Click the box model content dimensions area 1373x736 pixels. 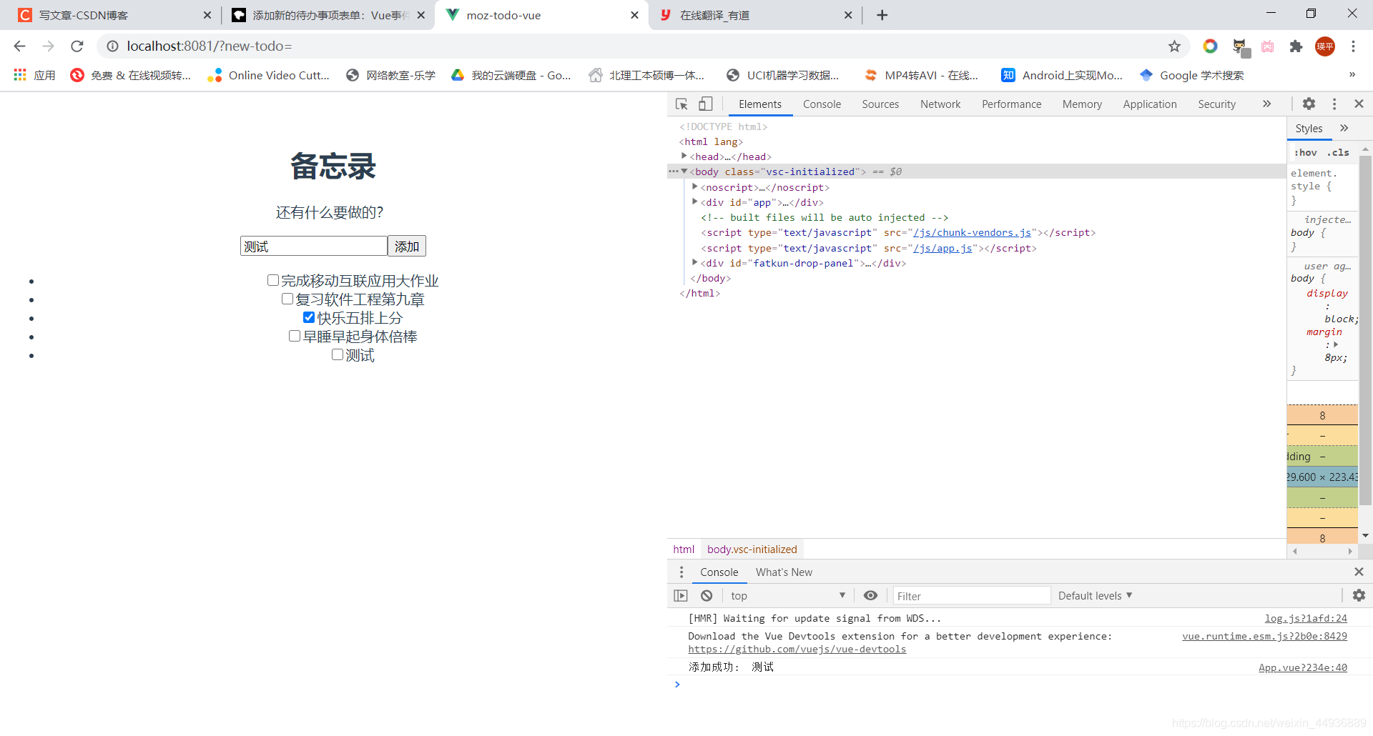(x=1322, y=477)
